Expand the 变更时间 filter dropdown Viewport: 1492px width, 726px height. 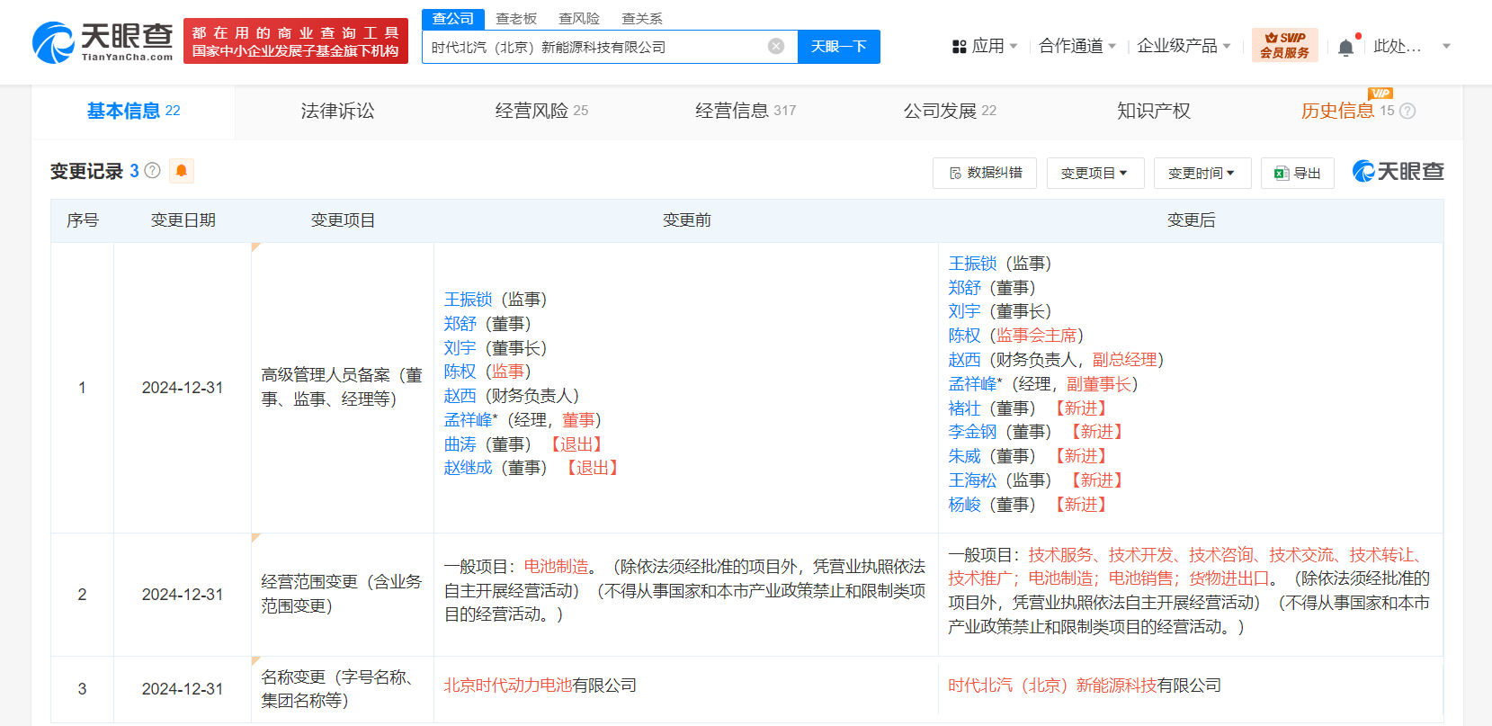1202,173
